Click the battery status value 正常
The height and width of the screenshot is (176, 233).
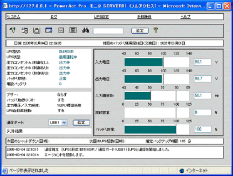62,79
